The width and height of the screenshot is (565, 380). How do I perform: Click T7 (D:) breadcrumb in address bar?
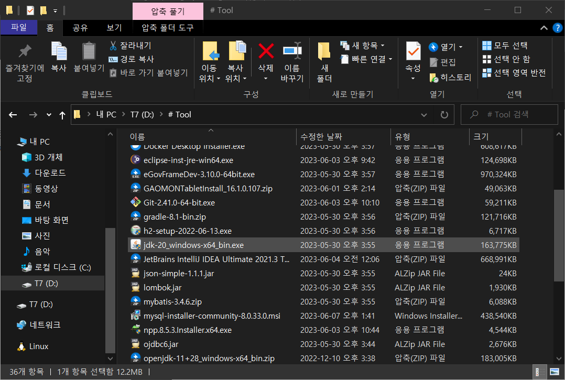(142, 115)
